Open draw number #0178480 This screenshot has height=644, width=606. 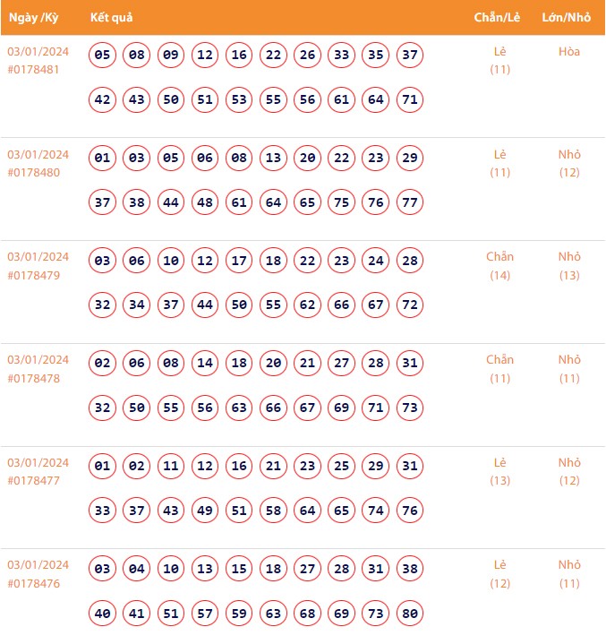pos(34,173)
